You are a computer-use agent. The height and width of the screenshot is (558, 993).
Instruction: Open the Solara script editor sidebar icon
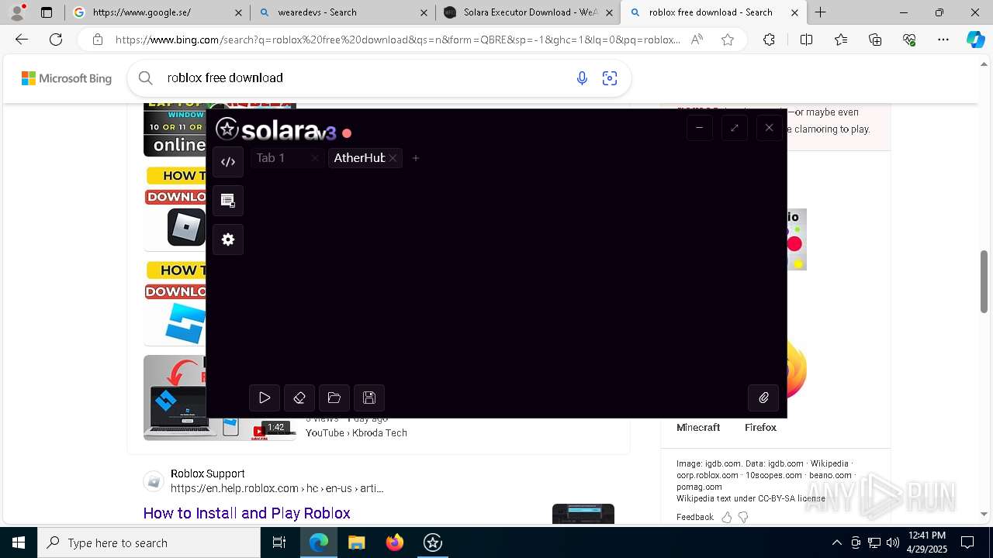click(x=228, y=162)
